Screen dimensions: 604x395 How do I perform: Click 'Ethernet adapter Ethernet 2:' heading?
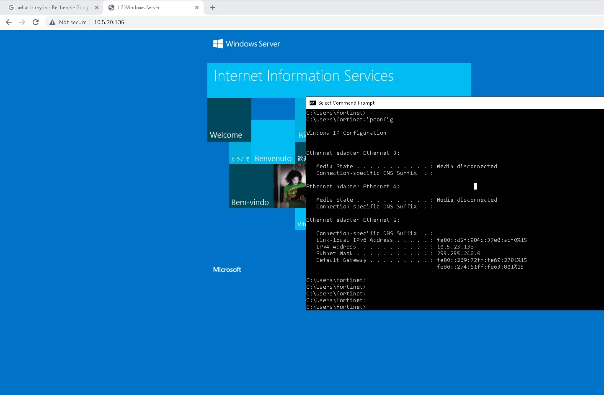353,220
